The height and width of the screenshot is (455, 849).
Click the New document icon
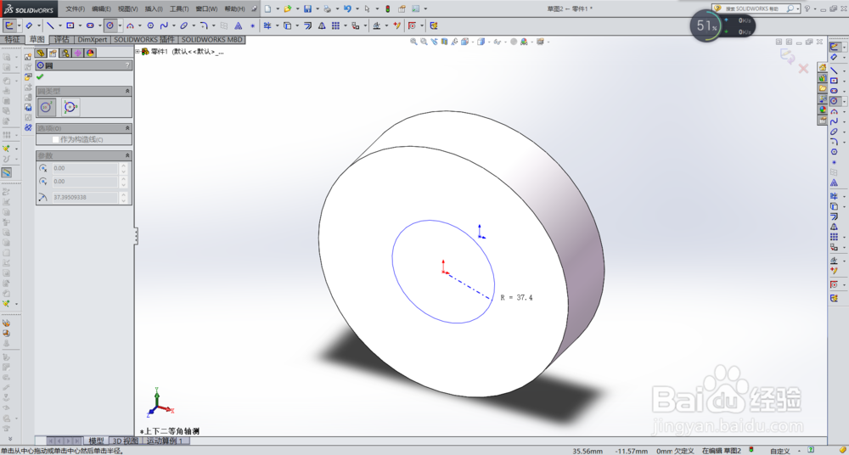268,8
